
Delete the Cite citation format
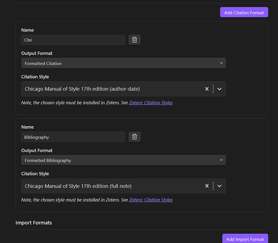pos(135,40)
